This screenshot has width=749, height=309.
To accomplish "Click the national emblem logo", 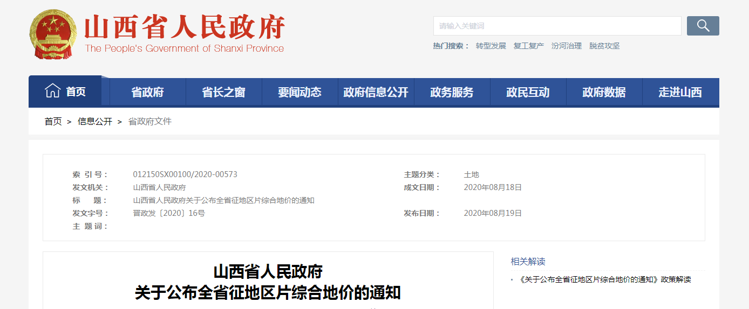I will [x=53, y=35].
